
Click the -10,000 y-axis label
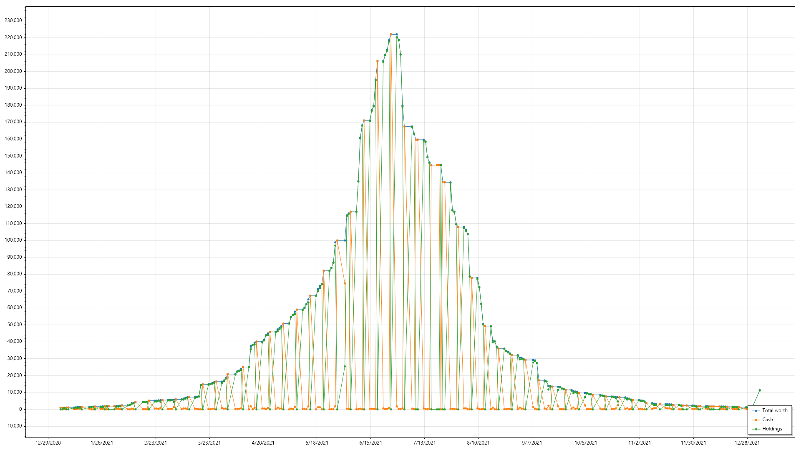pos(14,426)
